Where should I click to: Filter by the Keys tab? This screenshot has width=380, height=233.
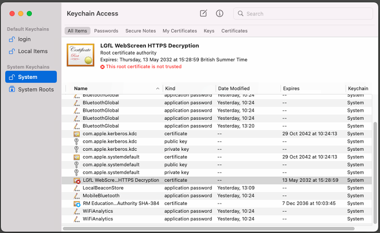tap(209, 31)
